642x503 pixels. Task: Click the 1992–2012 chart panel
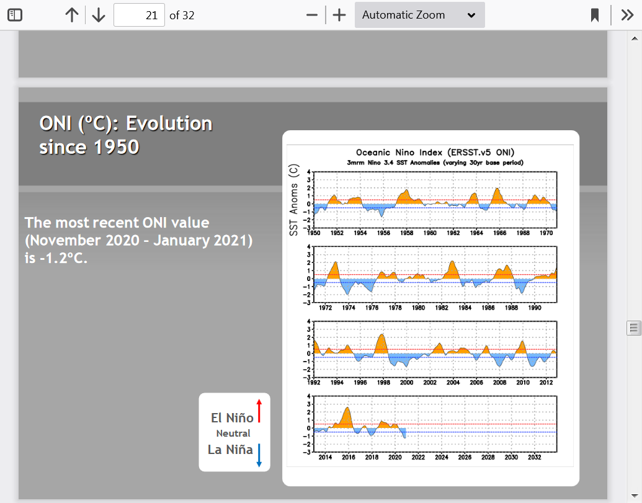(x=435, y=349)
